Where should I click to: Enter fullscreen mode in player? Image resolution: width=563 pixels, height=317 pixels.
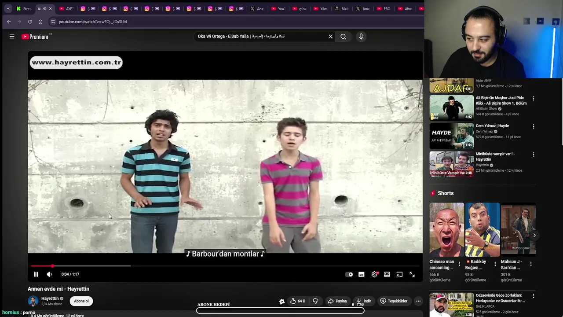pos(412,274)
